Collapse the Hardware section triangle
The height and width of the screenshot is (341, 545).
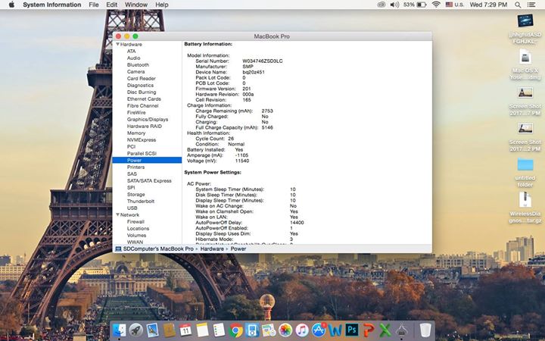(118, 44)
